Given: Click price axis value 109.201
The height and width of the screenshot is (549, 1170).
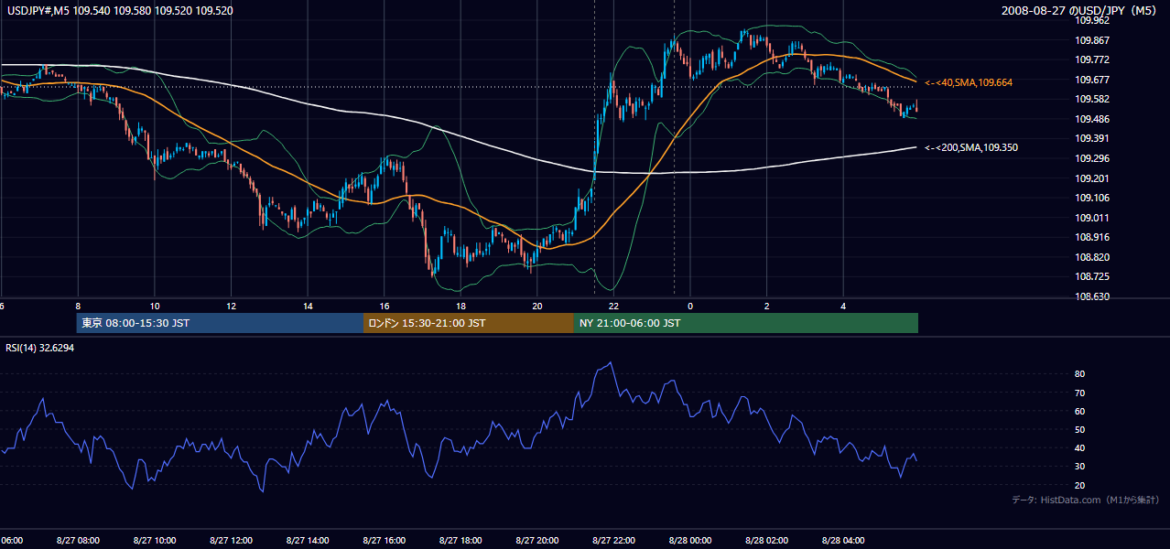Looking at the screenshot, I should (x=1090, y=178).
